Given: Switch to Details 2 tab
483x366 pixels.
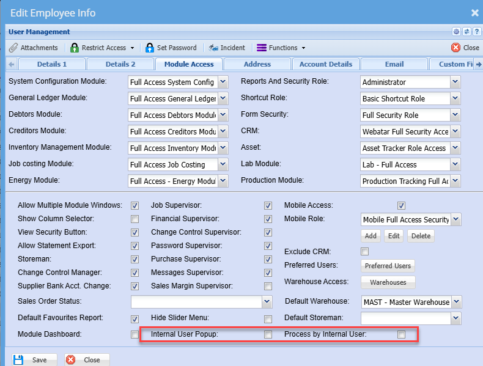Looking at the screenshot, I should (x=120, y=64).
